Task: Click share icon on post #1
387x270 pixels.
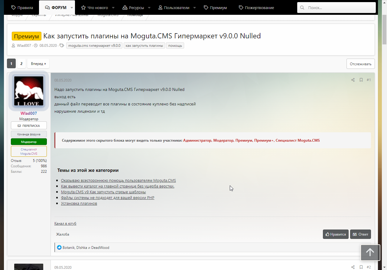Action: click(353, 80)
